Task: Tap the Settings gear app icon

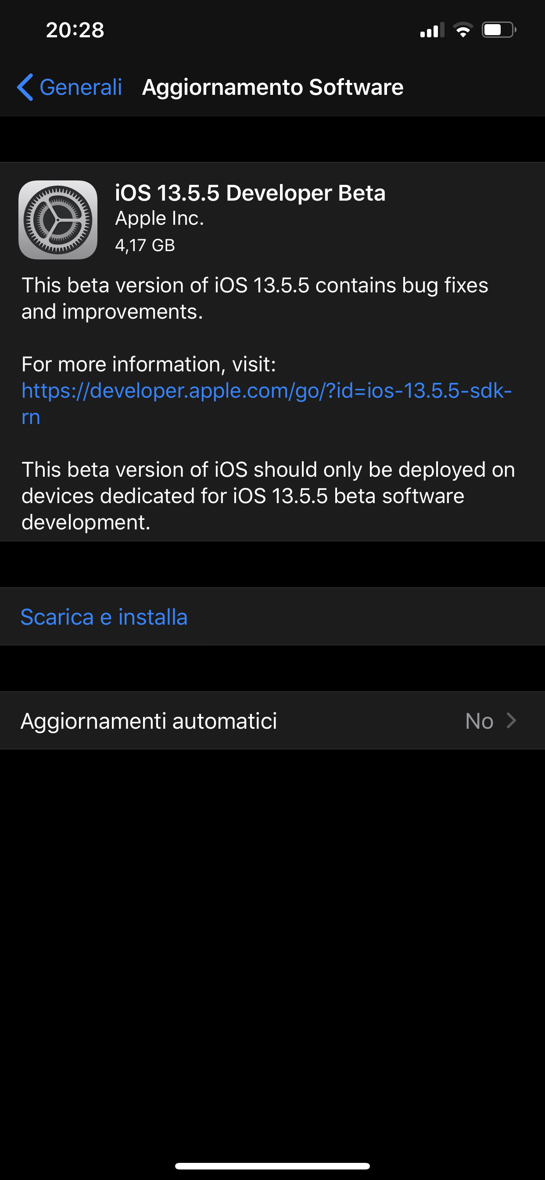Action: tap(58, 220)
